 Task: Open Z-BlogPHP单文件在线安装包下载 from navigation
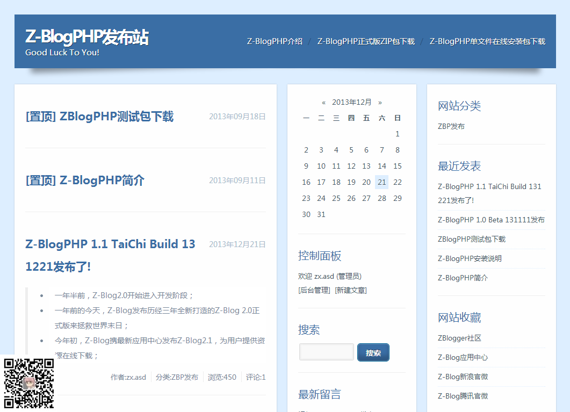487,41
